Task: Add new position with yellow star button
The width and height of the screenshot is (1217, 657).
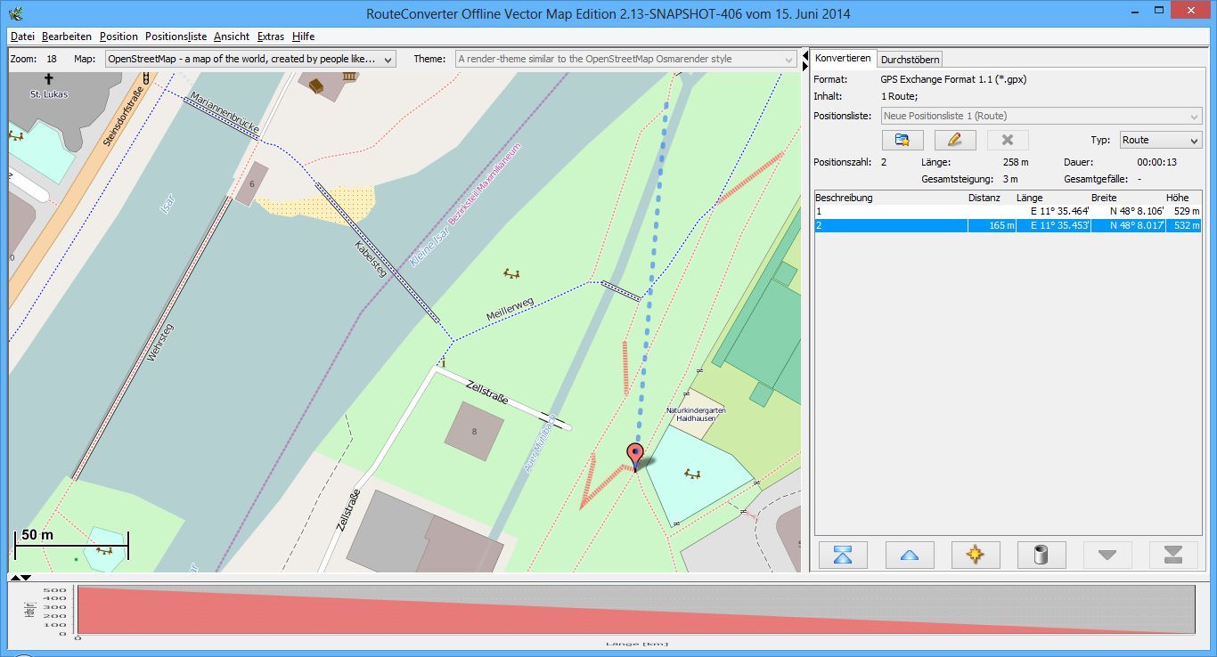Action: (x=975, y=555)
